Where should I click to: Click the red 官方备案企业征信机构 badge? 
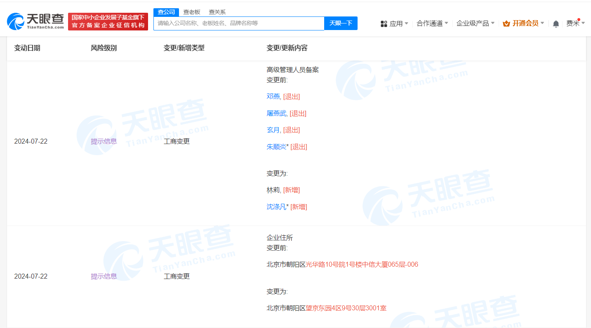[108, 21]
